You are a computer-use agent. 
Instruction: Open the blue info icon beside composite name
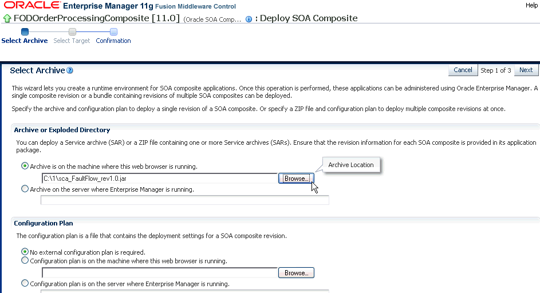point(249,19)
